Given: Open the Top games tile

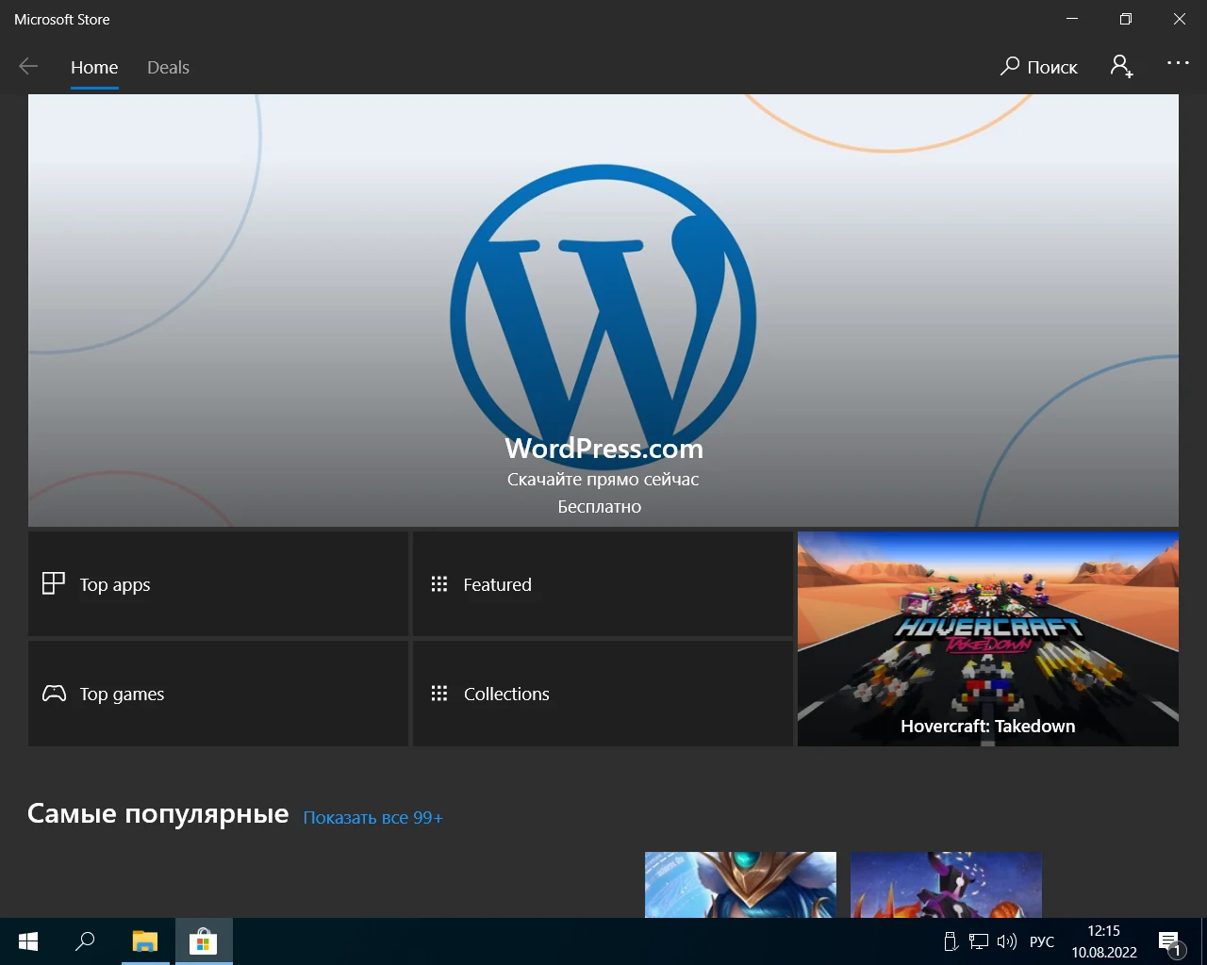Looking at the screenshot, I should coord(218,694).
